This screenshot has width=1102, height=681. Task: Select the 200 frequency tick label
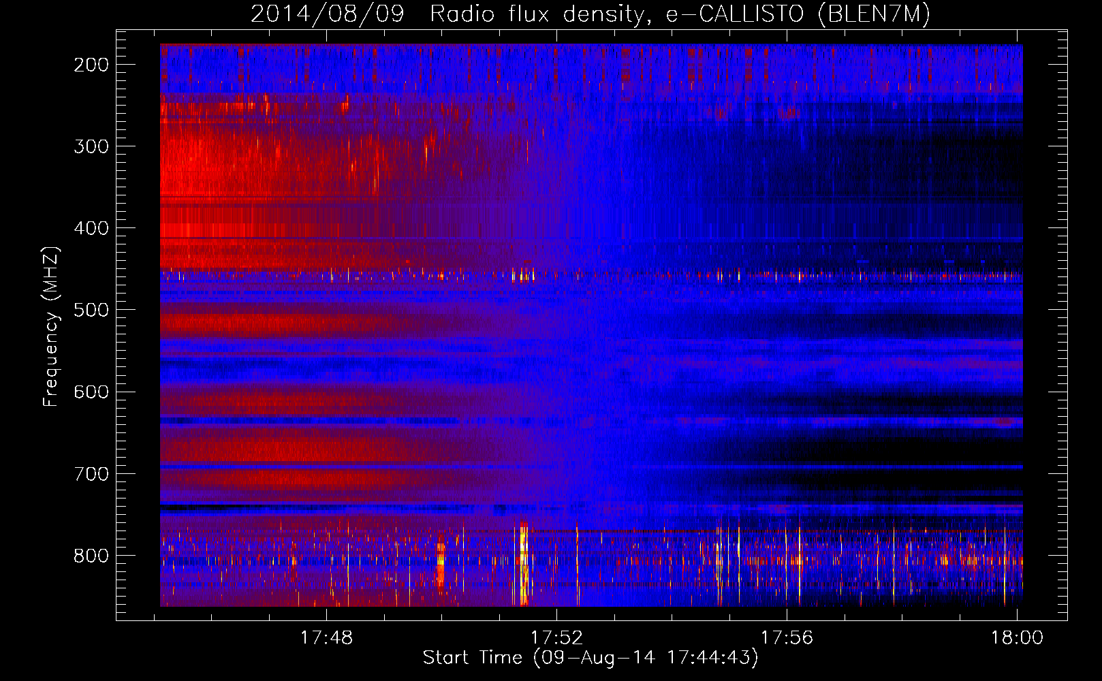click(x=91, y=65)
